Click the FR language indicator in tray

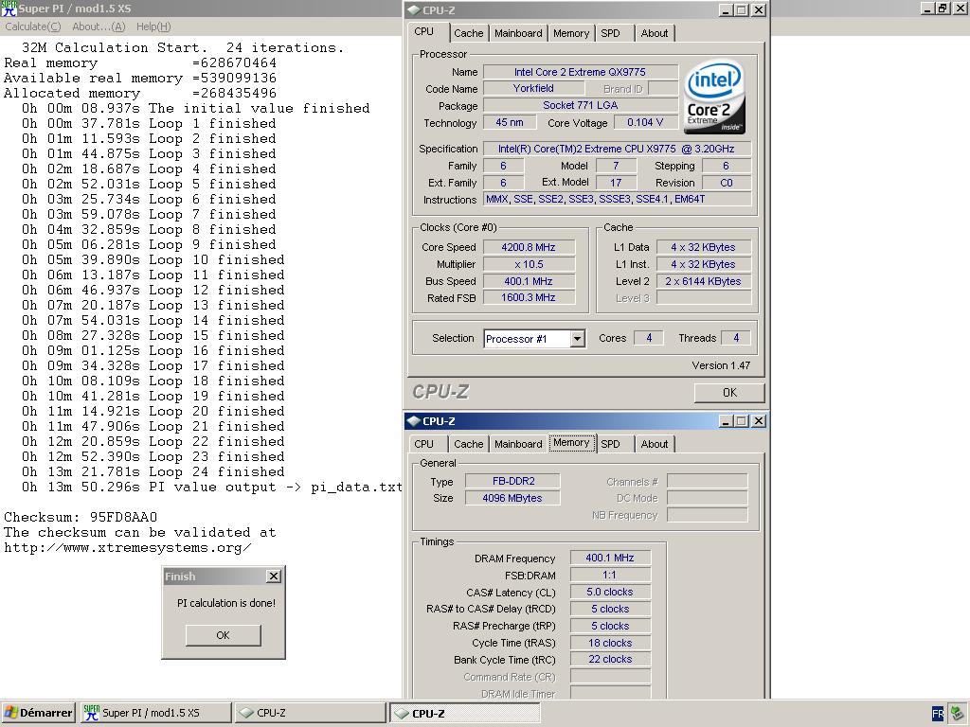pyautogui.click(x=938, y=714)
